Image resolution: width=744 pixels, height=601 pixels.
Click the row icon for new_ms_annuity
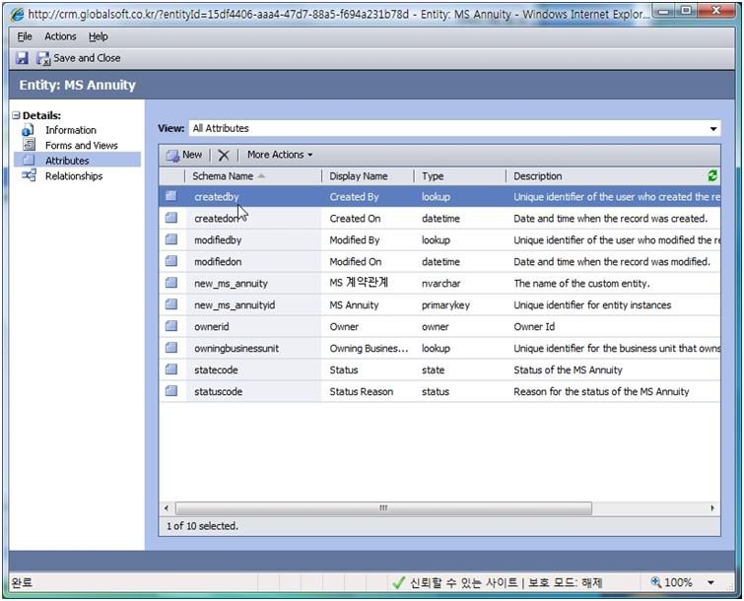pos(171,283)
